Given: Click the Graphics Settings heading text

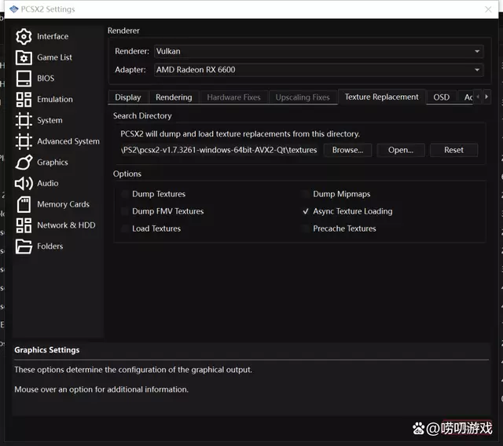Looking at the screenshot, I should coord(47,350).
